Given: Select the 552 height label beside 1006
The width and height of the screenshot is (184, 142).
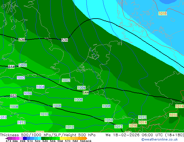Looking at the screenshot, I should (x=13, y=96).
